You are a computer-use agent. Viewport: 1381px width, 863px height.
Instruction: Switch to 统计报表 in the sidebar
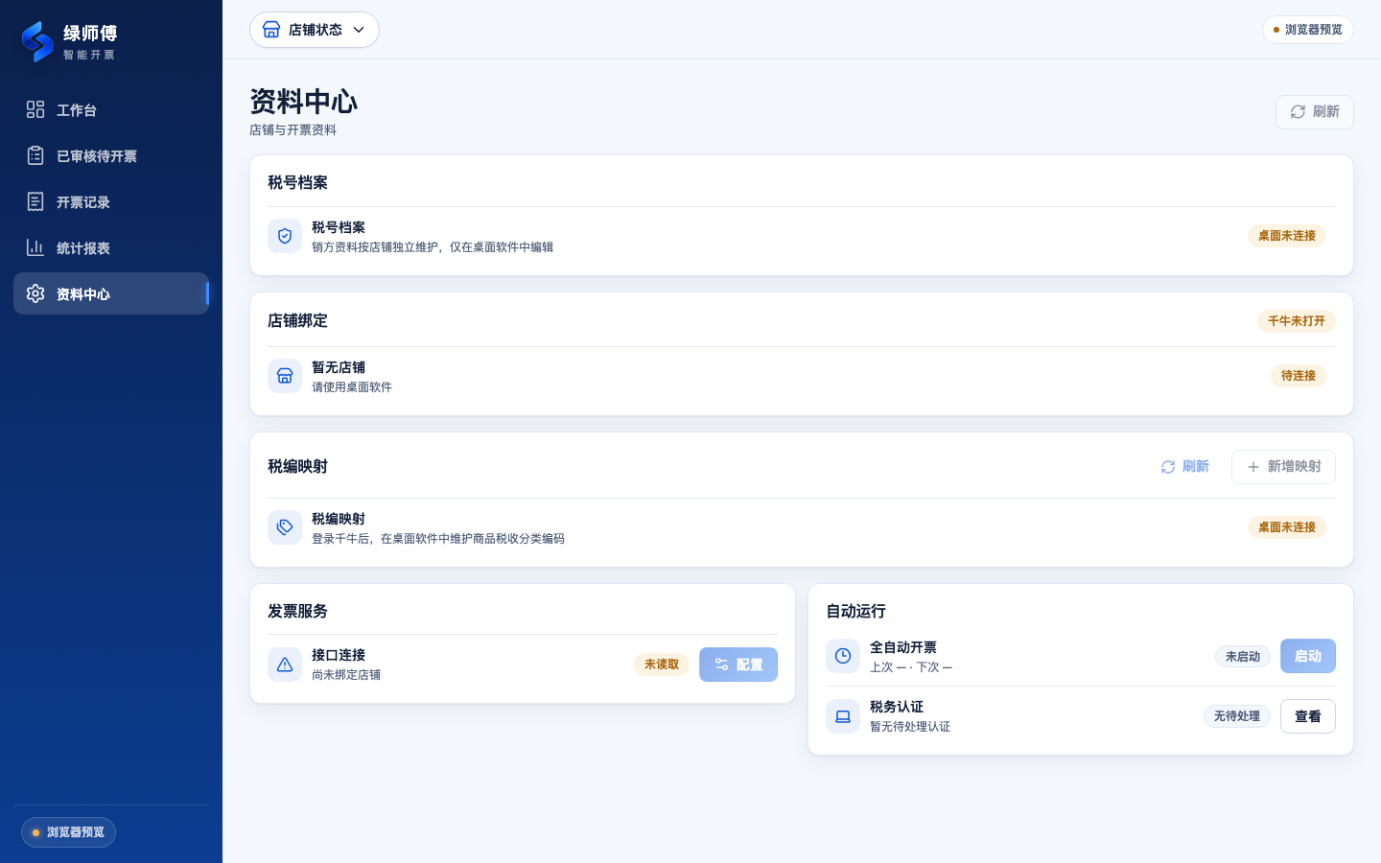coord(111,247)
